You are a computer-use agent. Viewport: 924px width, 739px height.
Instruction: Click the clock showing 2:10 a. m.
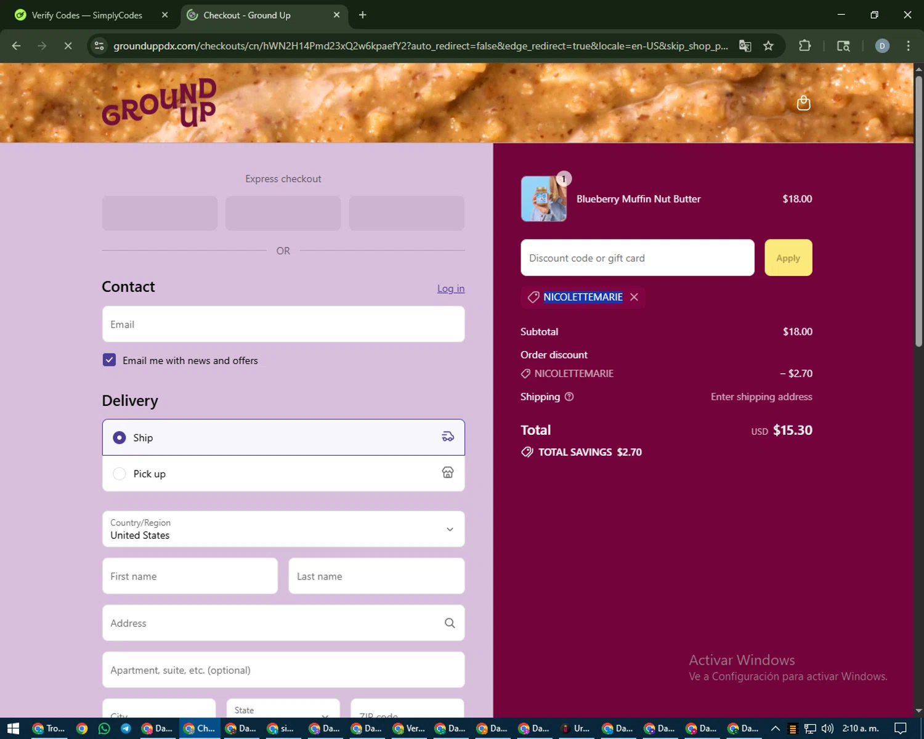861,729
